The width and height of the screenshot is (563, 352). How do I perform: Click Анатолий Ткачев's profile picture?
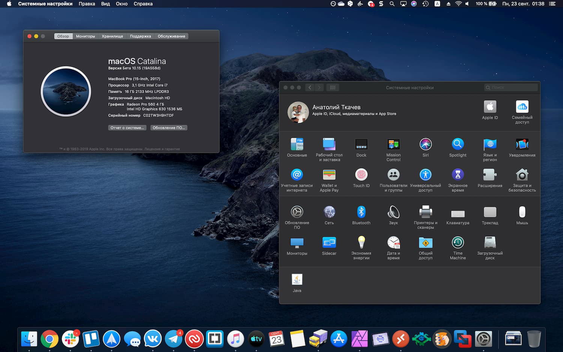298,112
